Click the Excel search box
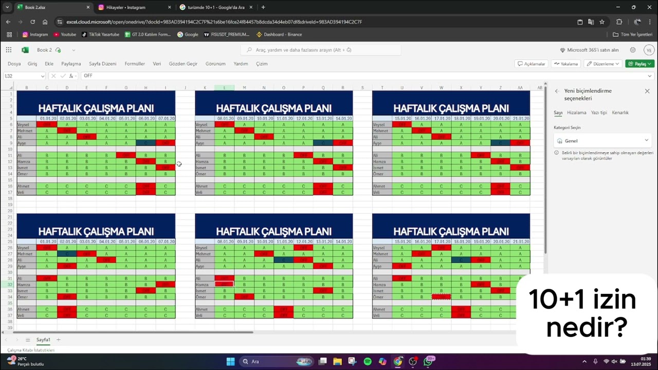The width and height of the screenshot is (658, 370). pos(321,50)
